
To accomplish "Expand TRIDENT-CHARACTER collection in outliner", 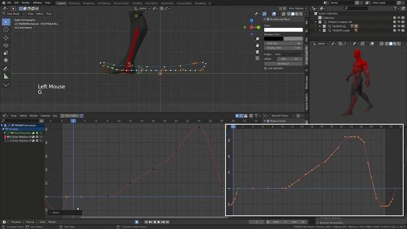I will (316, 22).
